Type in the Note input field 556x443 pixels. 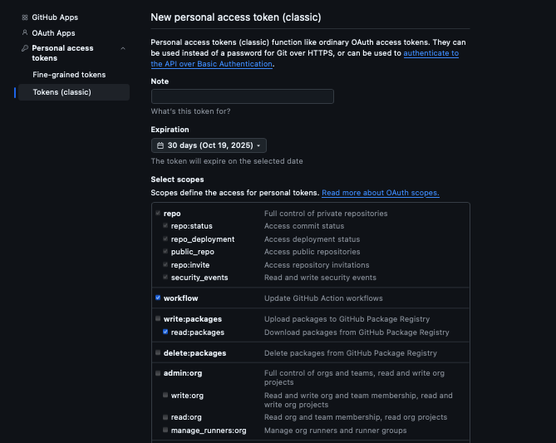click(242, 96)
